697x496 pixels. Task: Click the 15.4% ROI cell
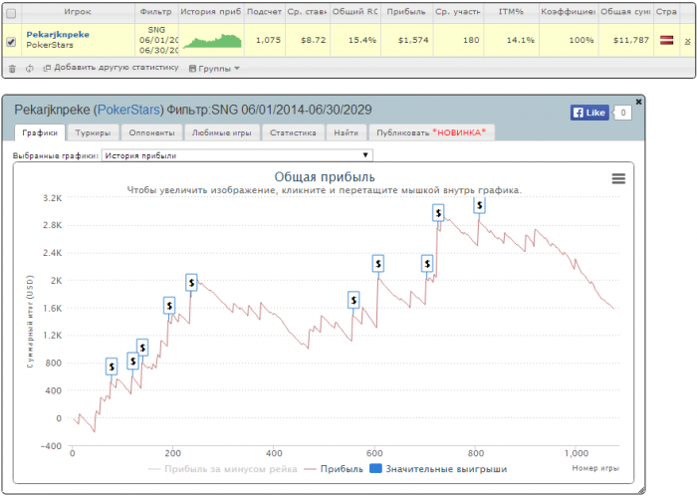[355, 41]
